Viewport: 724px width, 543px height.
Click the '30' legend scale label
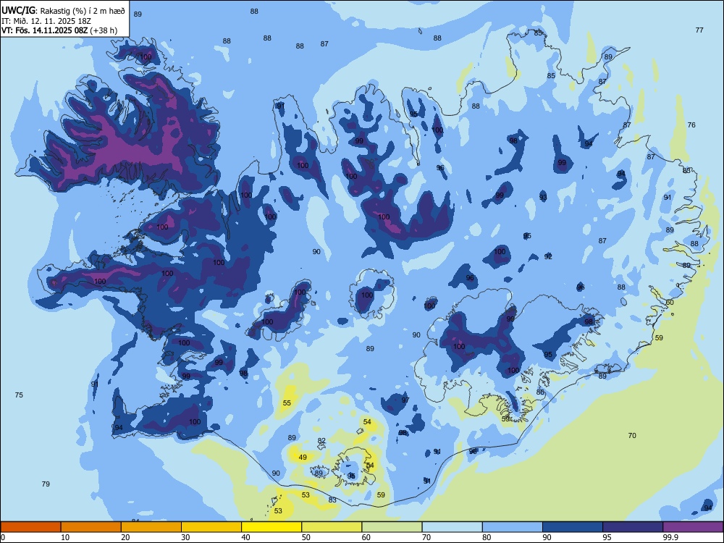click(185, 537)
